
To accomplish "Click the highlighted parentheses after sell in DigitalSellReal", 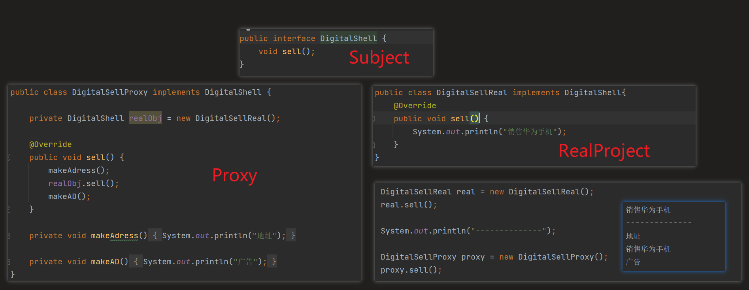I will [x=474, y=118].
